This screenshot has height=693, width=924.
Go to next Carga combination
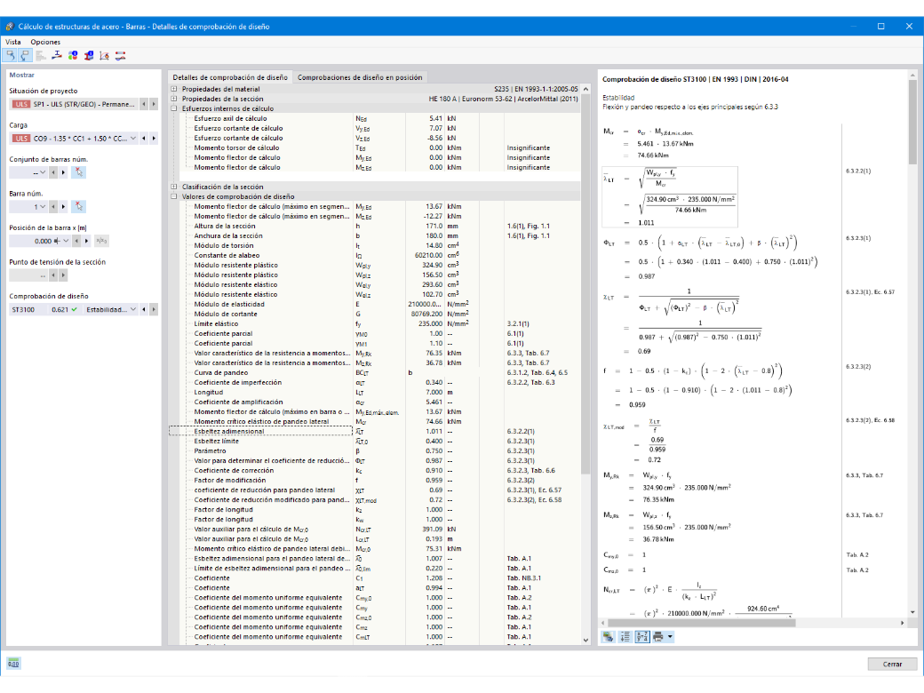[x=154, y=139]
